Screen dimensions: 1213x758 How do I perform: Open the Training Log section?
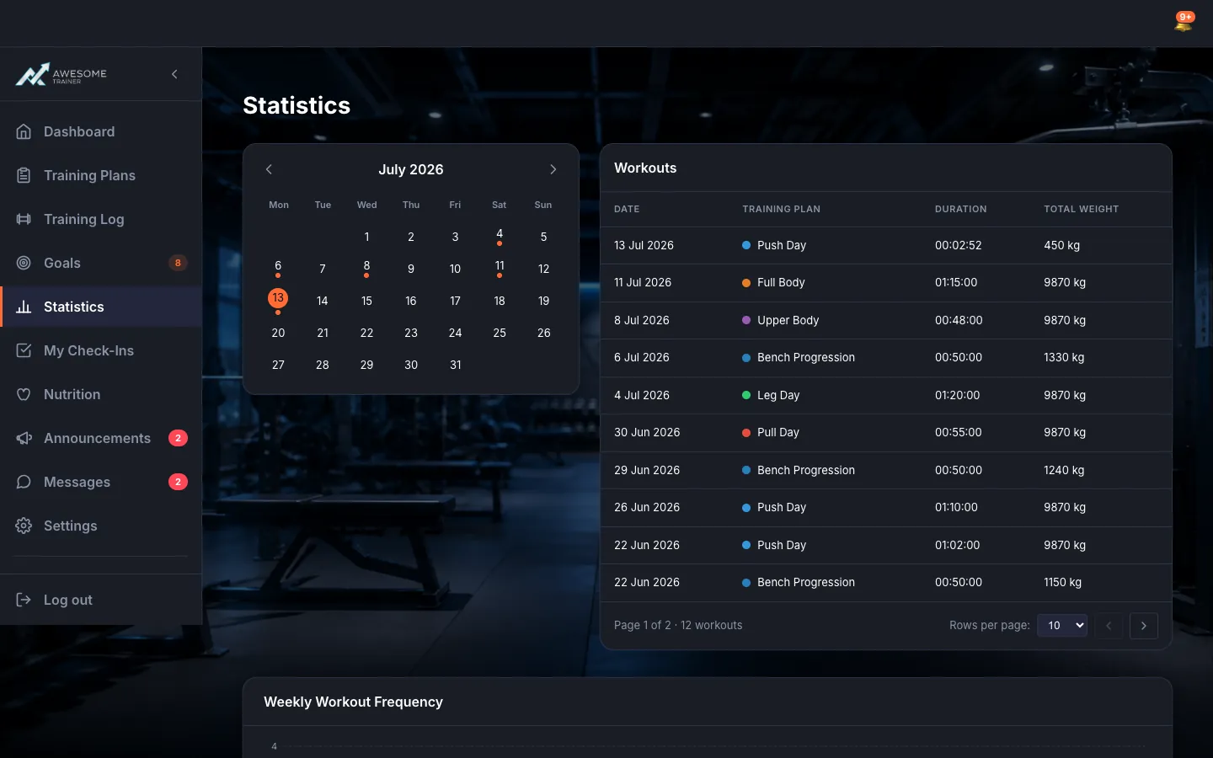(x=101, y=219)
